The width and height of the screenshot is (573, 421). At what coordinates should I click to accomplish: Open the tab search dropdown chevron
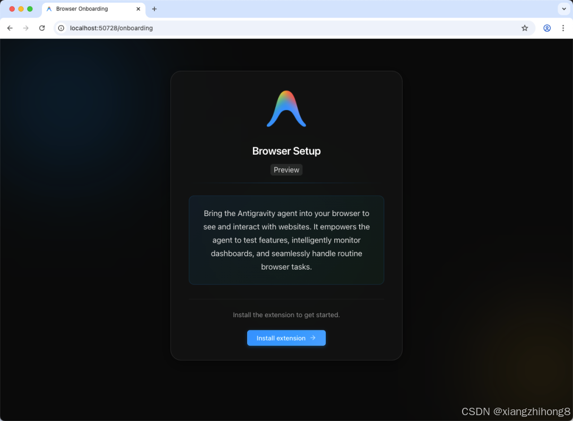click(564, 9)
